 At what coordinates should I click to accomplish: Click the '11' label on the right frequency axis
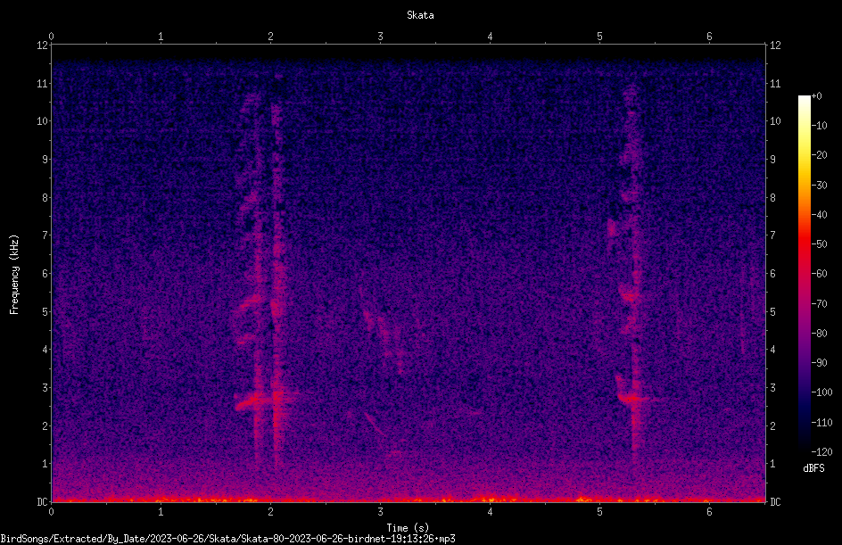775,83
